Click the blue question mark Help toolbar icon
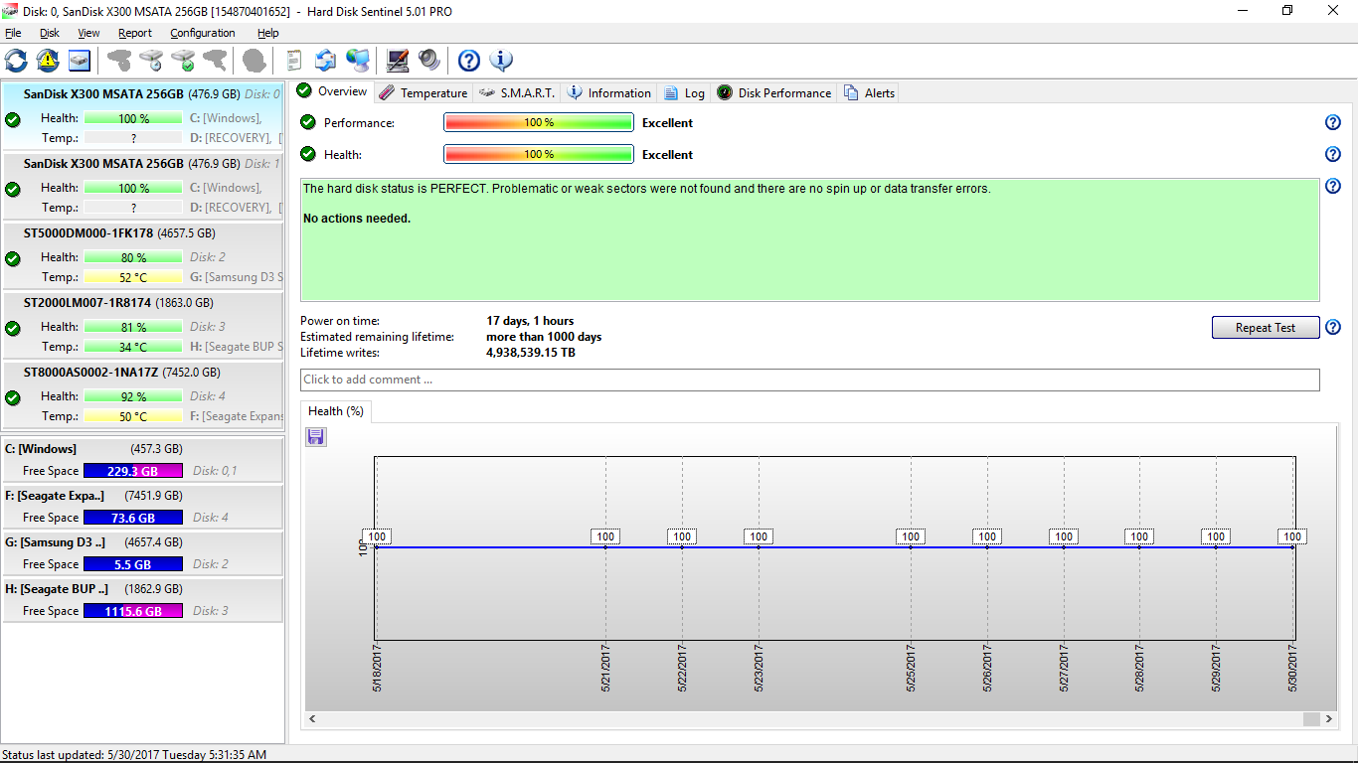The width and height of the screenshot is (1358, 763). tap(469, 61)
